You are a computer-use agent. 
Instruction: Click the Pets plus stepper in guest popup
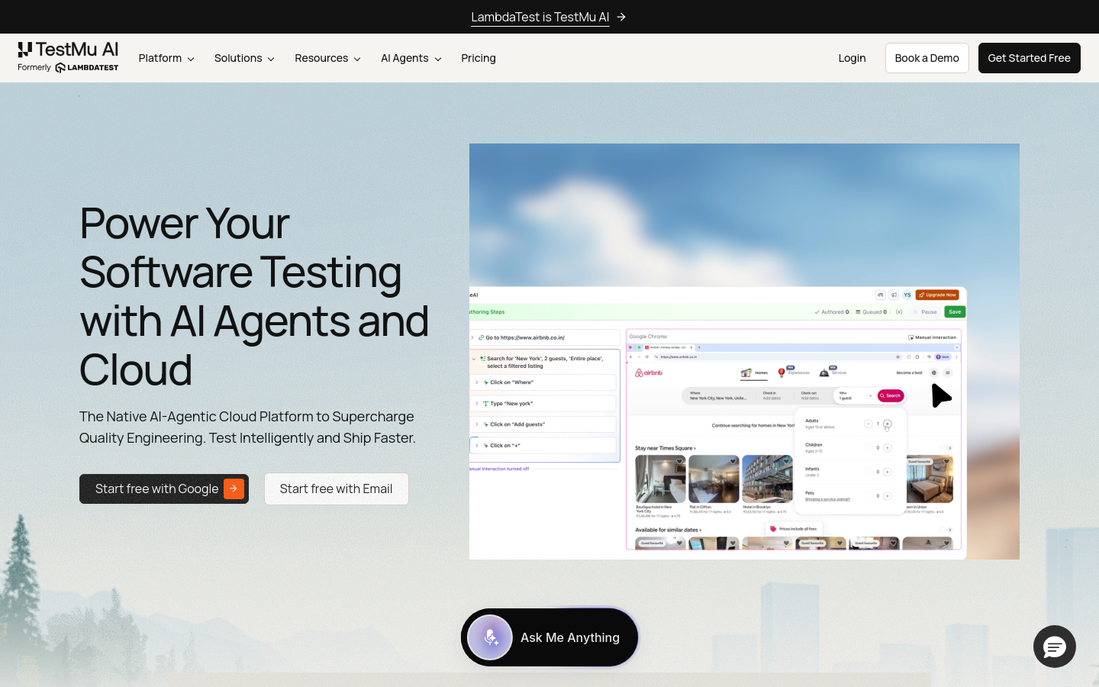click(x=887, y=496)
